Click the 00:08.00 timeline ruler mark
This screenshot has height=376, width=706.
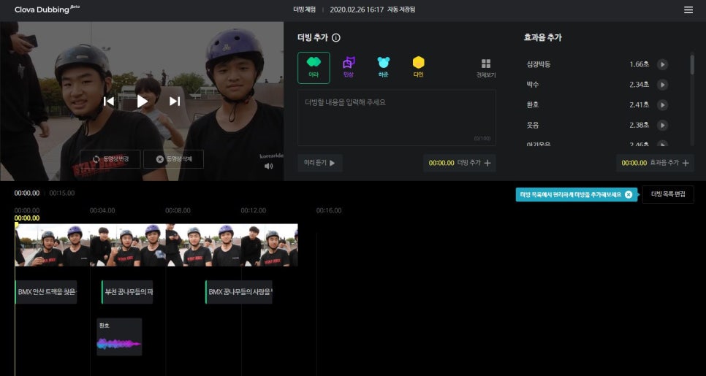(x=178, y=210)
